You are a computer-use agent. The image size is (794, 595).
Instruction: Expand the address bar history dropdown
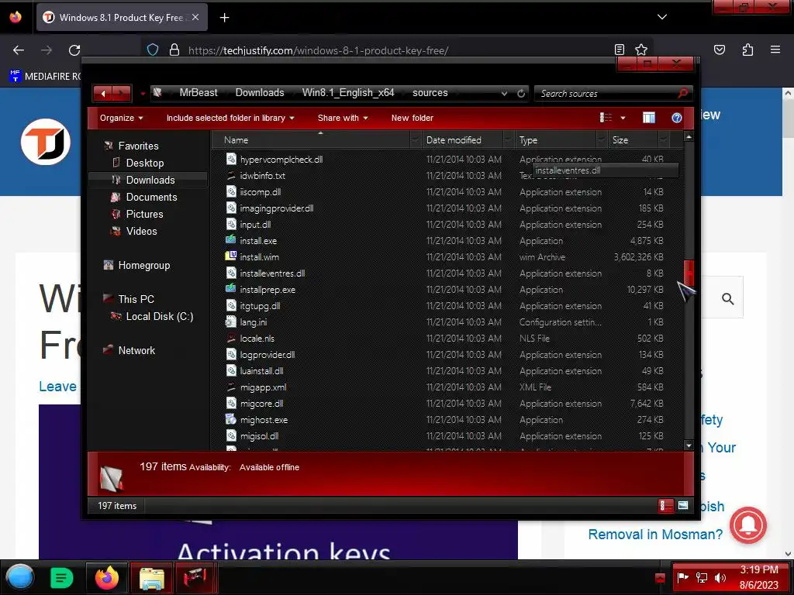[x=504, y=94]
